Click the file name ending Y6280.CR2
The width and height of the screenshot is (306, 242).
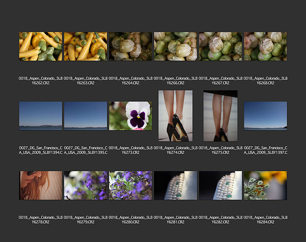point(130,219)
